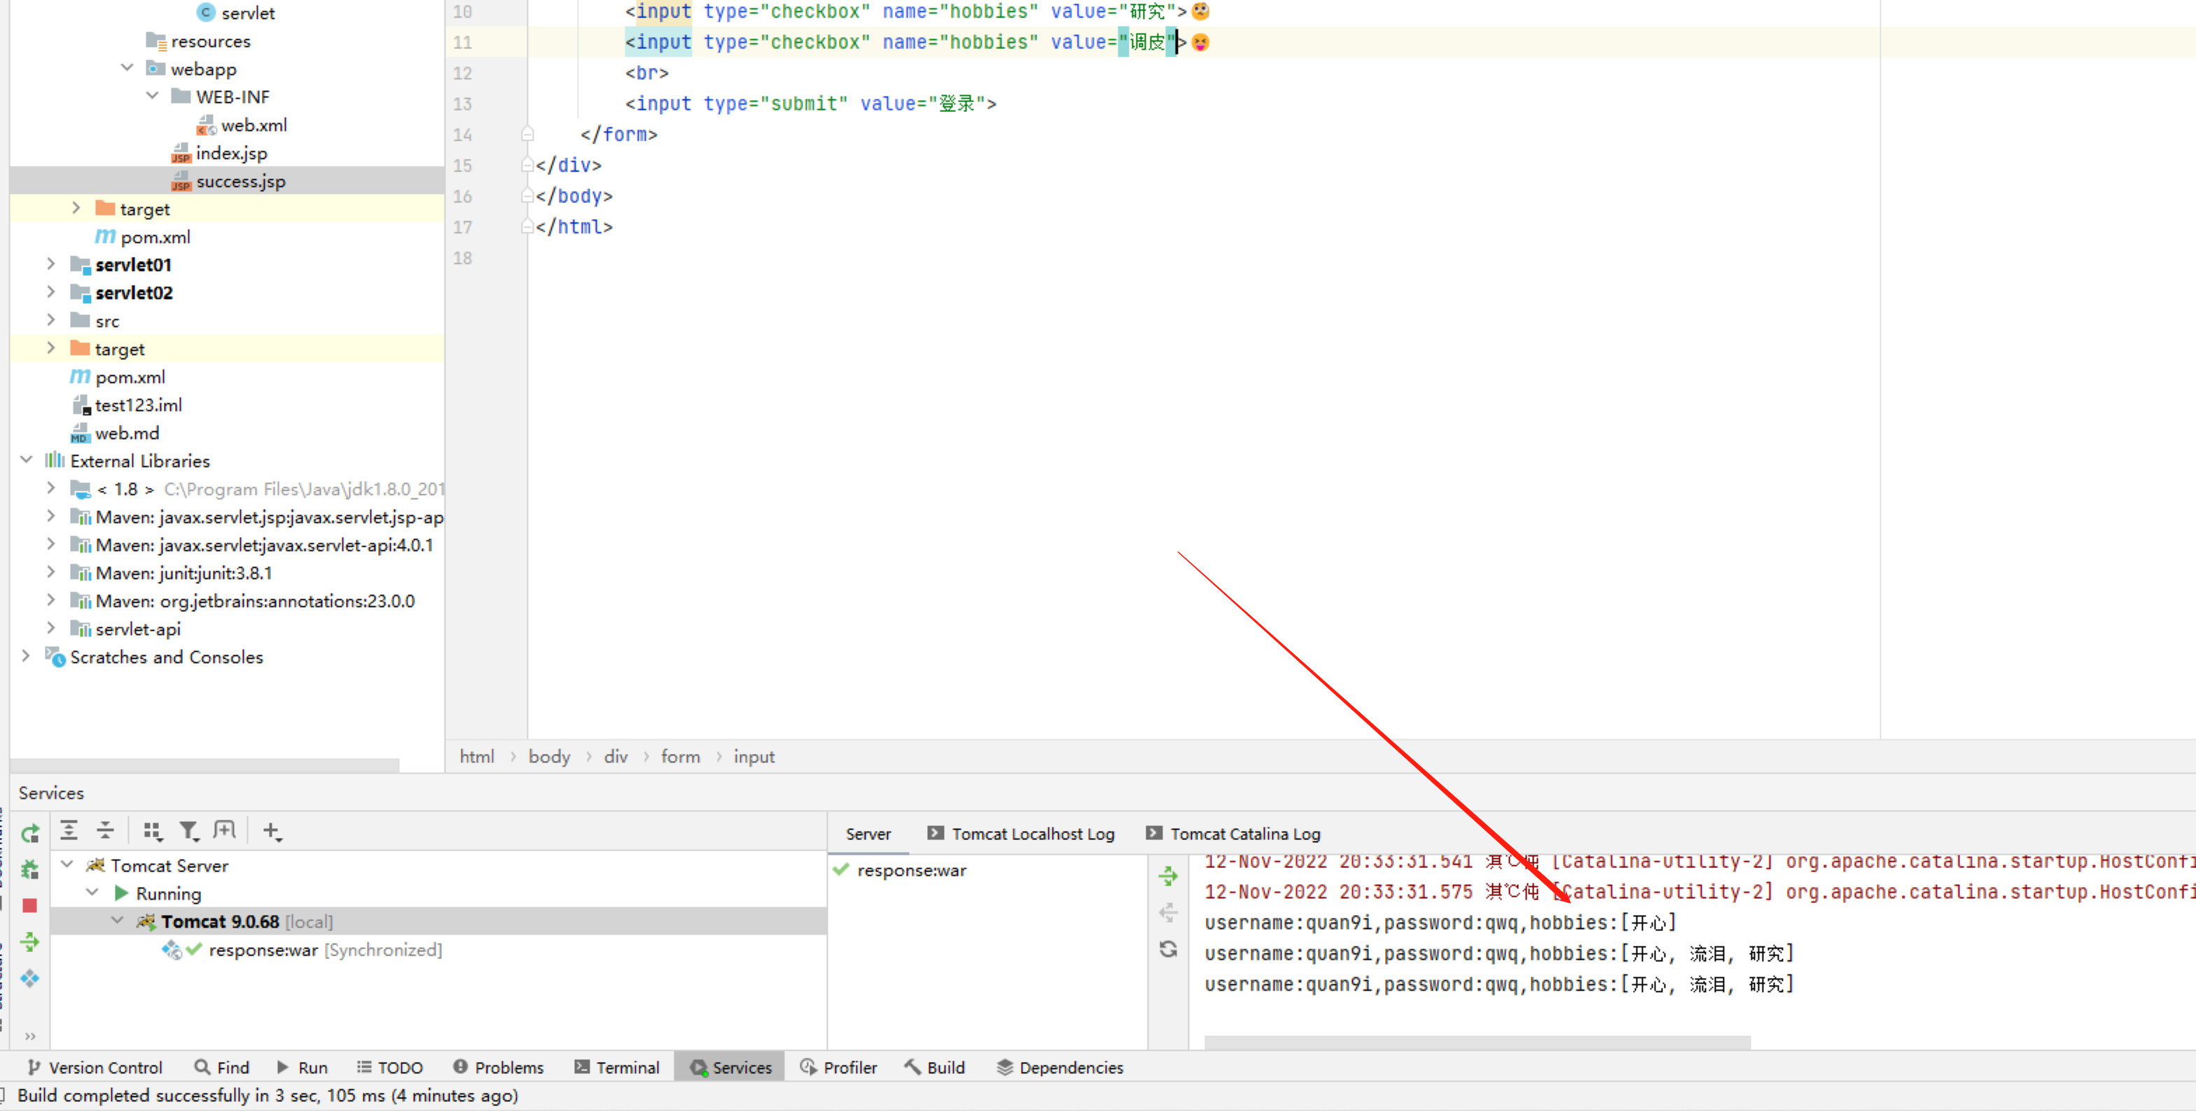Expand the servlet02 module
2196x1111 pixels.
coord(50,292)
